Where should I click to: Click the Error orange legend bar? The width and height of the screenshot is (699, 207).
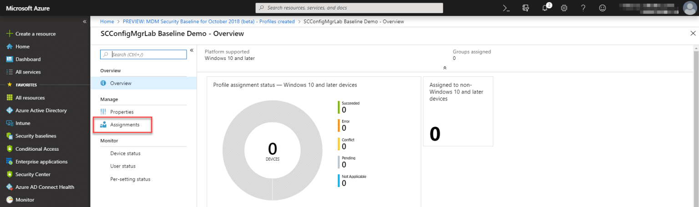click(339, 125)
